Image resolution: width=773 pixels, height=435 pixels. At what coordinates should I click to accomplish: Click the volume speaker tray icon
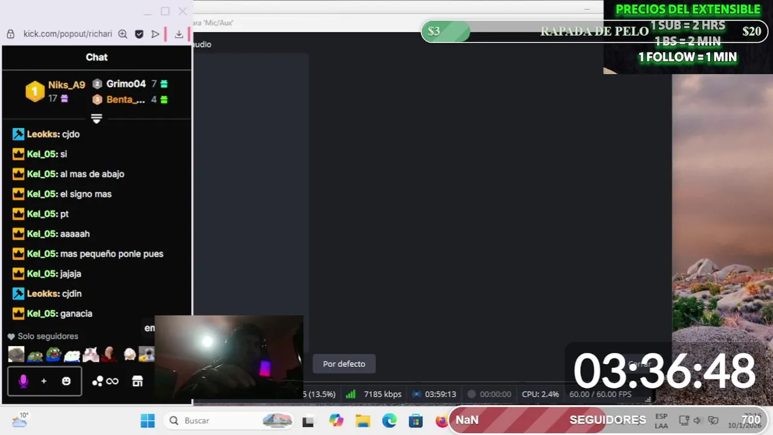click(x=697, y=420)
